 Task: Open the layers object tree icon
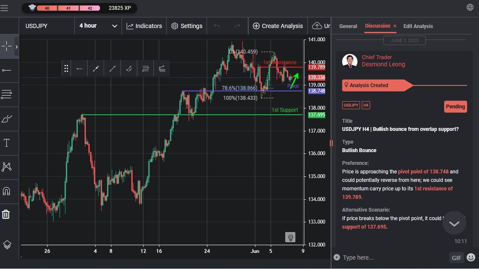7,245
